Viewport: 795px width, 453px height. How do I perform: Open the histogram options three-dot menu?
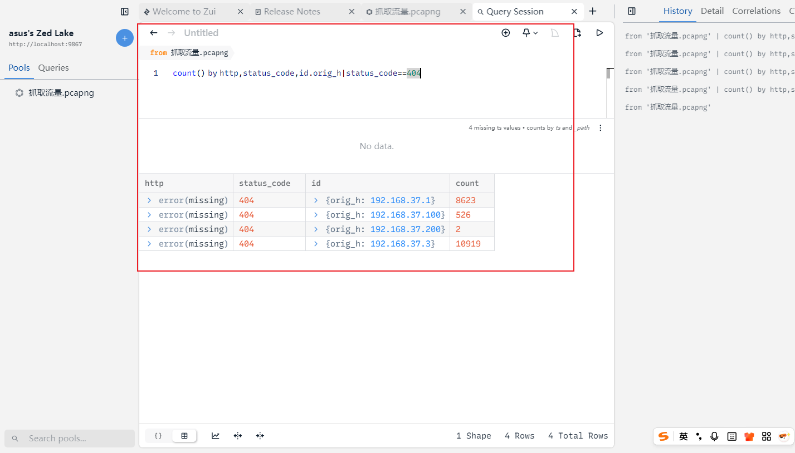pyautogui.click(x=600, y=128)
